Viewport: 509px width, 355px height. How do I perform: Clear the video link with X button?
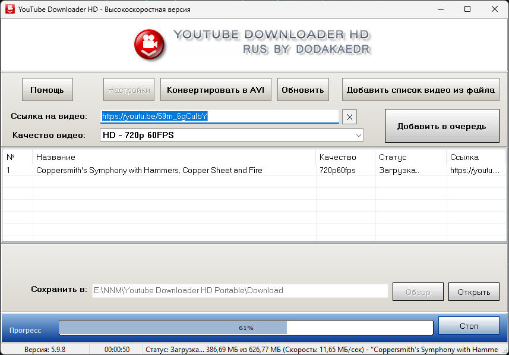pos(349,117)
